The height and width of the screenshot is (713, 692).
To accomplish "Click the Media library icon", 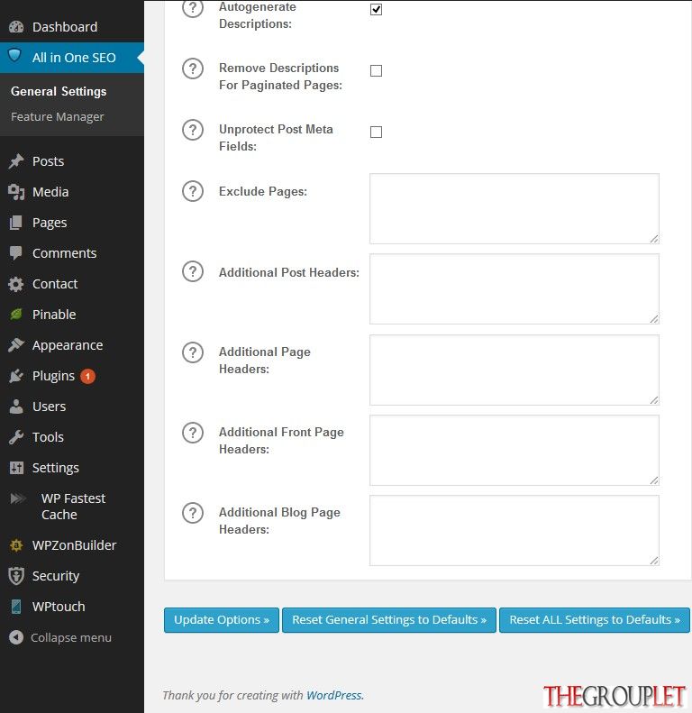I will pyautogui.click(x=16, y=192).
